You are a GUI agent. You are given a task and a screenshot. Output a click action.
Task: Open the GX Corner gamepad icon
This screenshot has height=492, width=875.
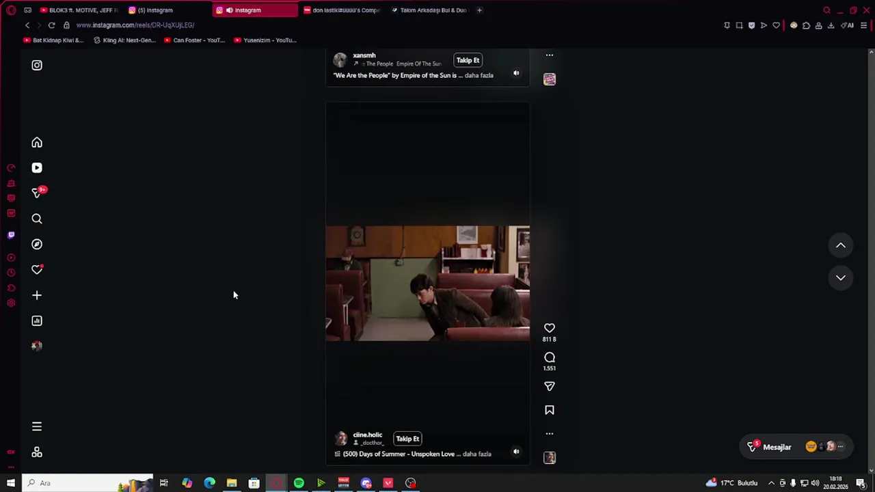[x=27, y=10]
